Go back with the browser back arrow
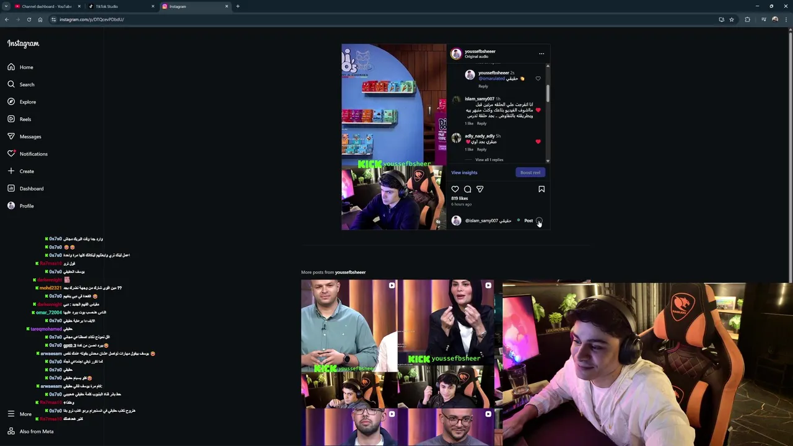 coord(6,19)
